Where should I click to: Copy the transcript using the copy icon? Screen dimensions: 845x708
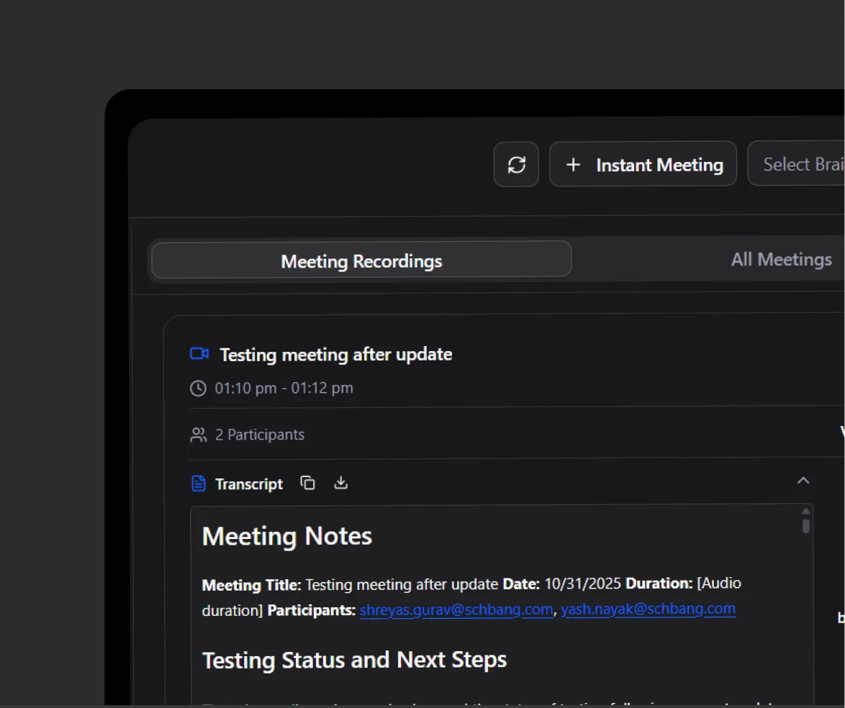(308, 483)
